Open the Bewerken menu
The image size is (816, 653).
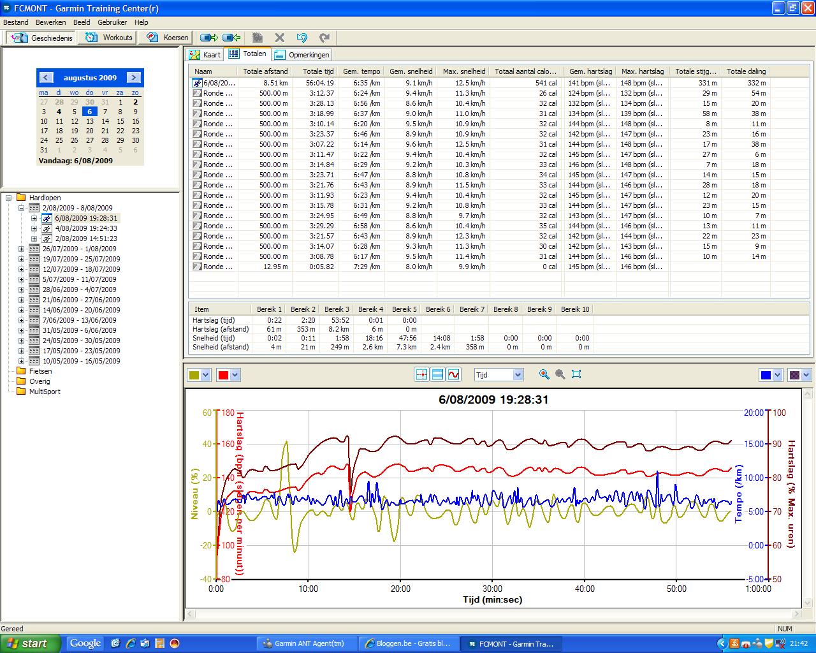click(x=51, y=22)
